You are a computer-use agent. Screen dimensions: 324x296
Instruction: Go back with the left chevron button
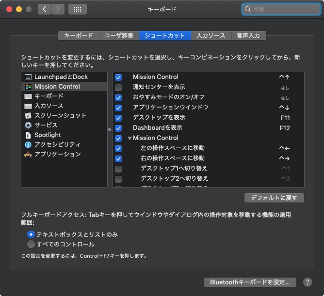point(44,9)
